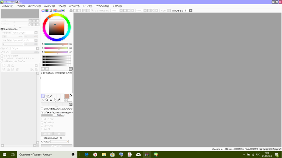Show the swatches panel icon
The height and width of the screenshot is (158, 282).
tap(59, 11)
